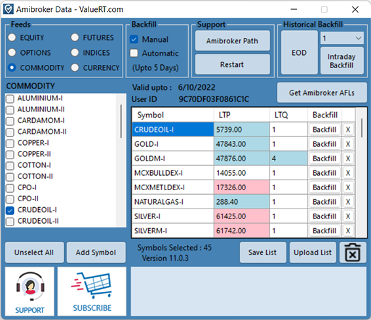Viewport: 371px width, 320px height.
Task: Click Backfill button for GOLD-I
Action: (324, 144)
